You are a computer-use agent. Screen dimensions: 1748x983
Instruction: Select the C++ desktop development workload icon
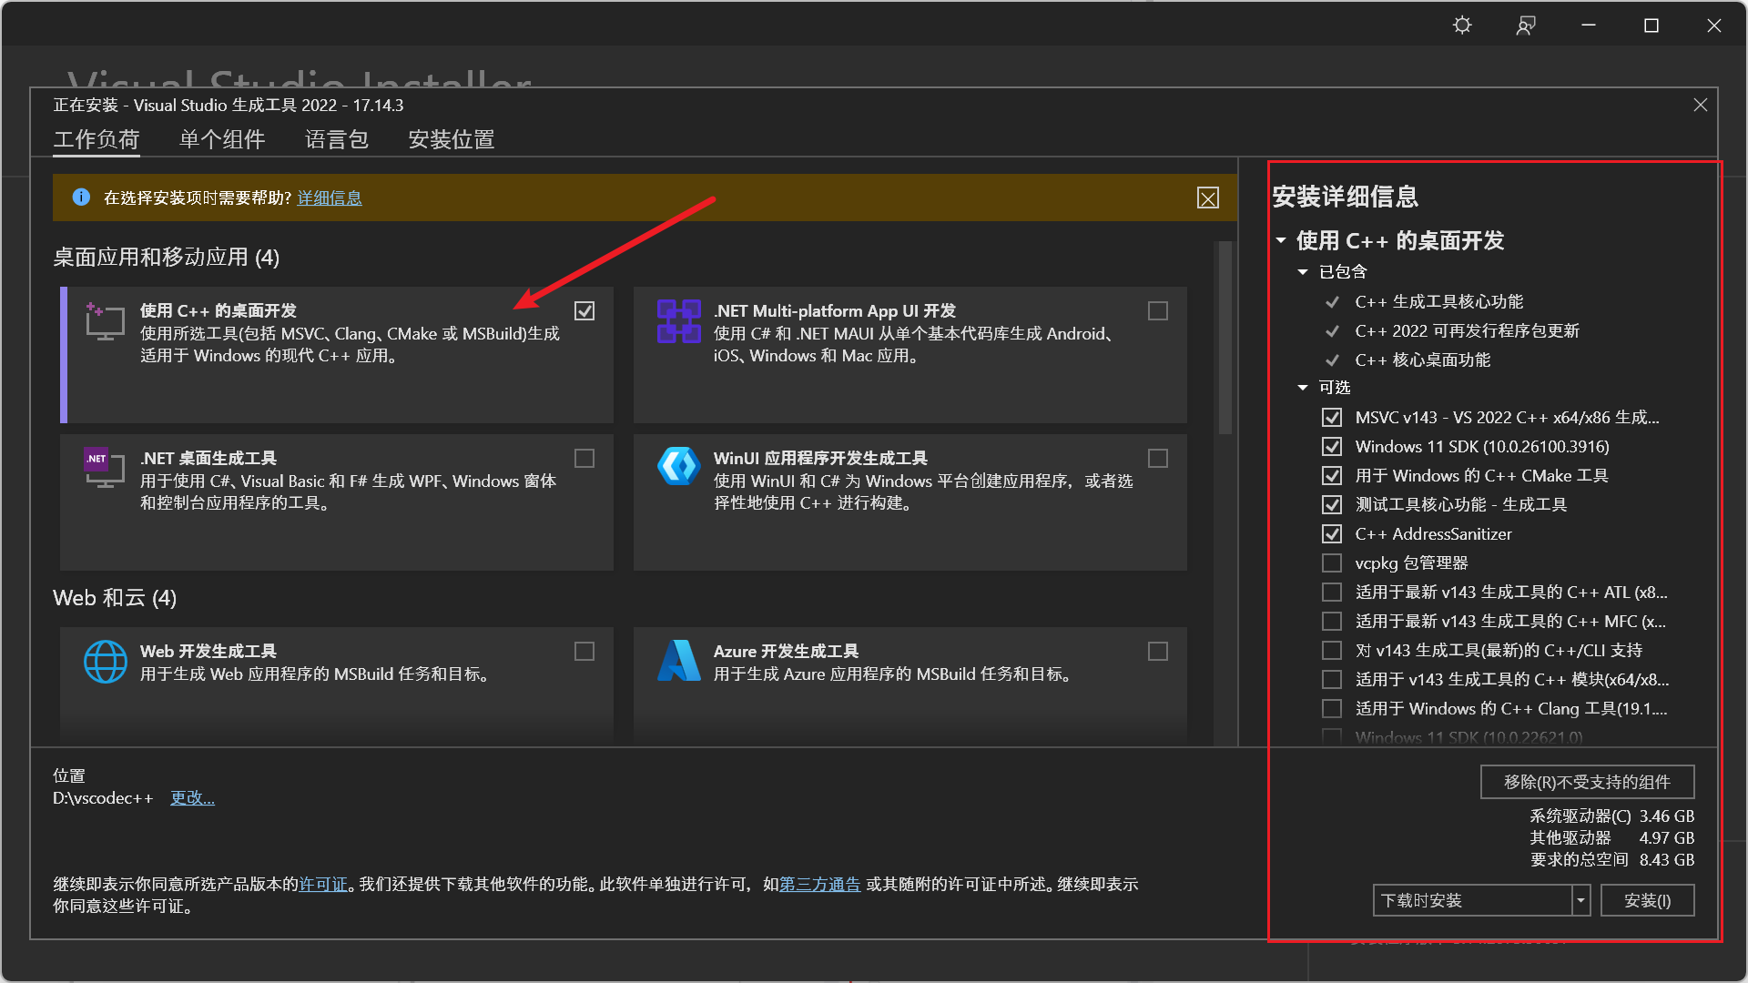(x=104, y=320)
